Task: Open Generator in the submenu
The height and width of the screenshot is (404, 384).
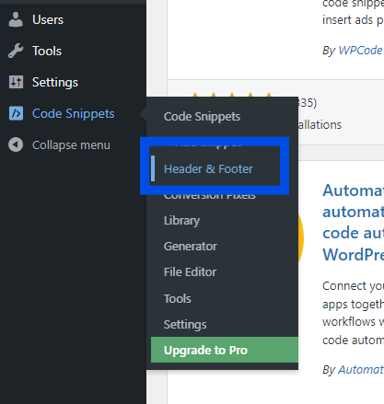Action: click(x=191, y=247)
